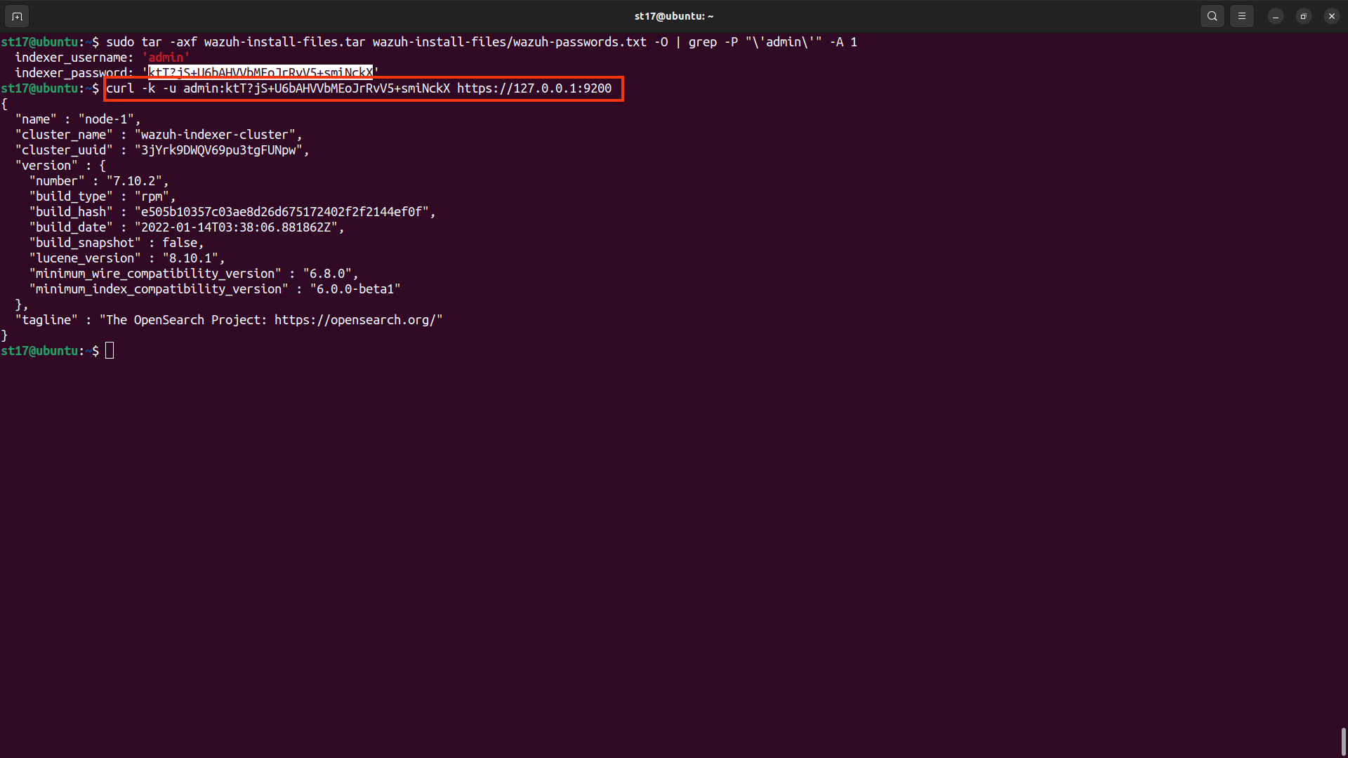Click the cursor at the last prompt
The height and width of the screenshot is (758, 1348).
click(110, 351)
